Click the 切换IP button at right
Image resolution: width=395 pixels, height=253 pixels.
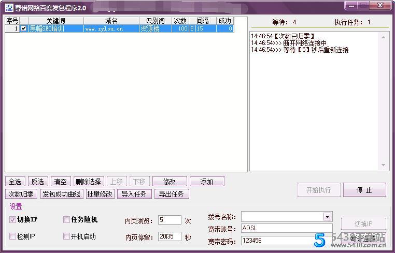[363, 224]
